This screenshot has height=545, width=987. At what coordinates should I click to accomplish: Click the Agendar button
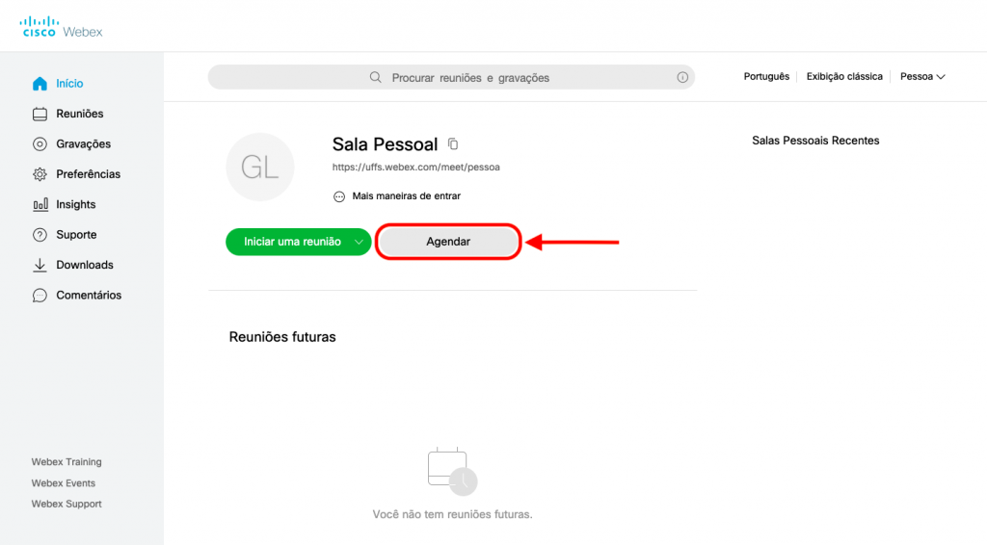pos(448,243)
